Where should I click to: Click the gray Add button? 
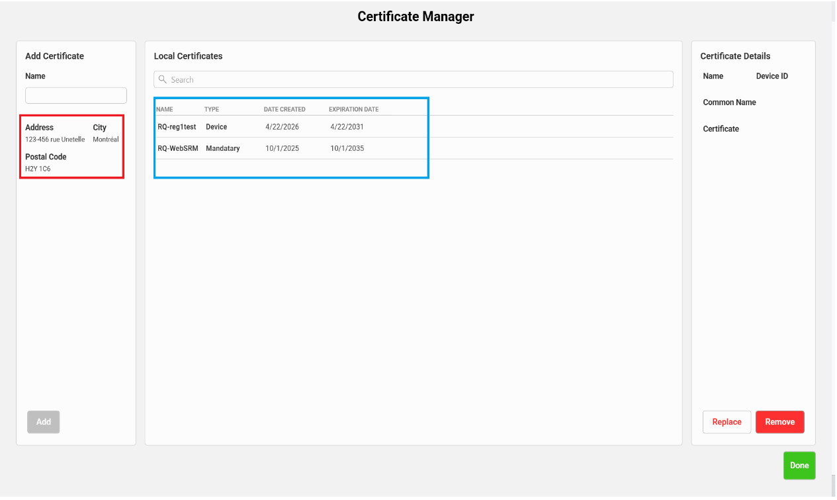44,422
